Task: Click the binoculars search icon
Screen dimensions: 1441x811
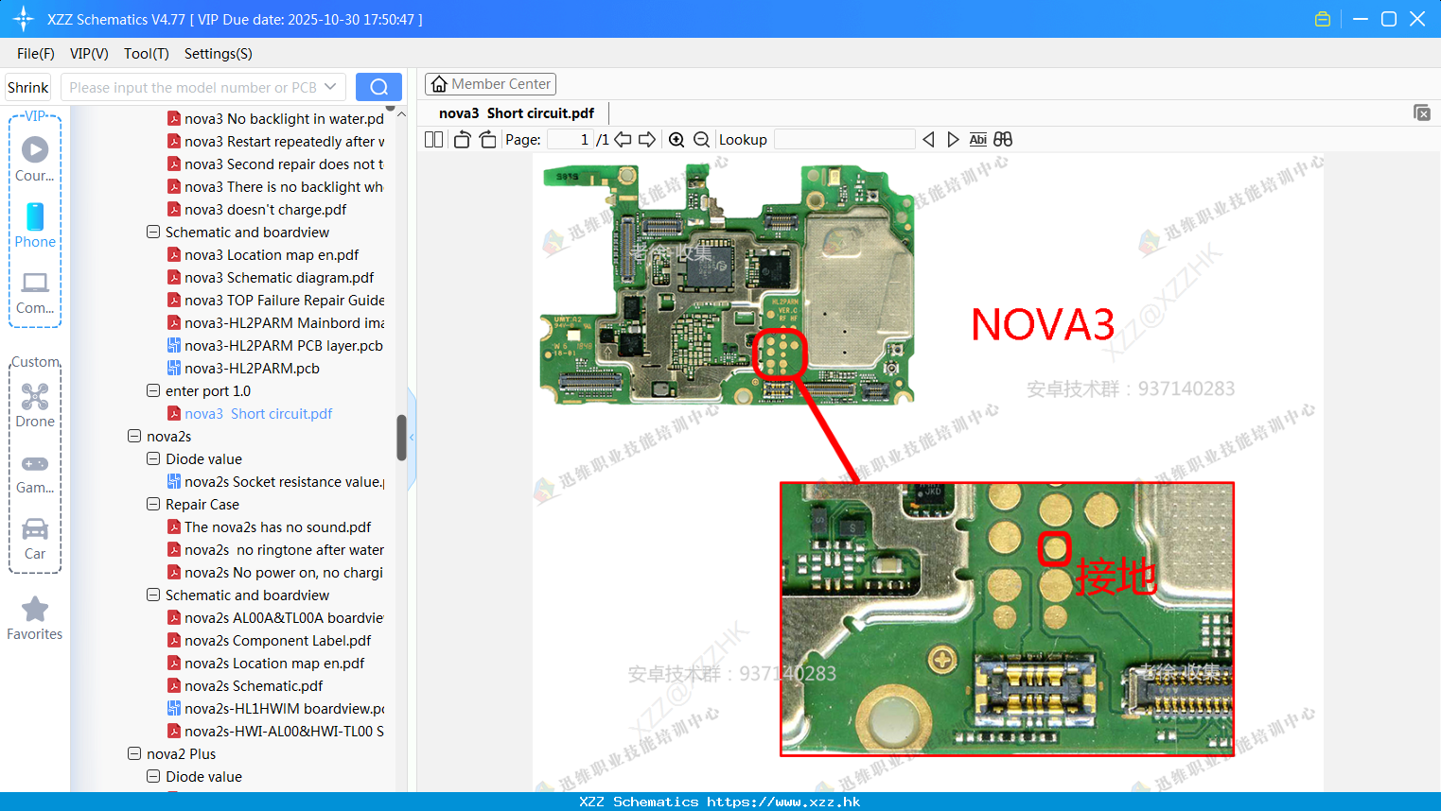Action: pos(1003,139)
